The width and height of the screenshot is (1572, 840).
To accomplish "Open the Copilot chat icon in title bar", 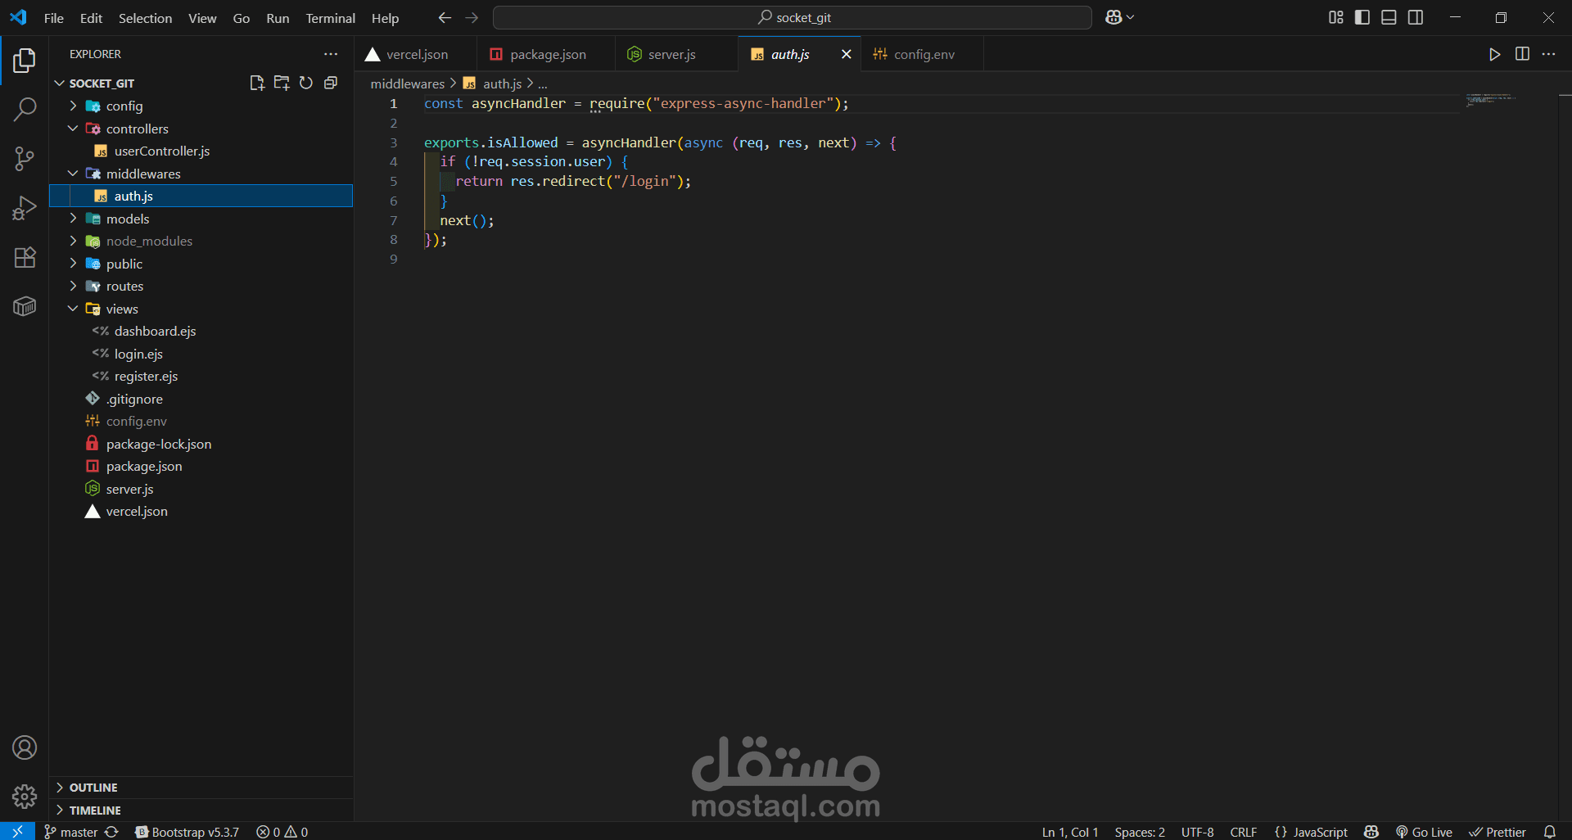I will [x=1113, y=17].
